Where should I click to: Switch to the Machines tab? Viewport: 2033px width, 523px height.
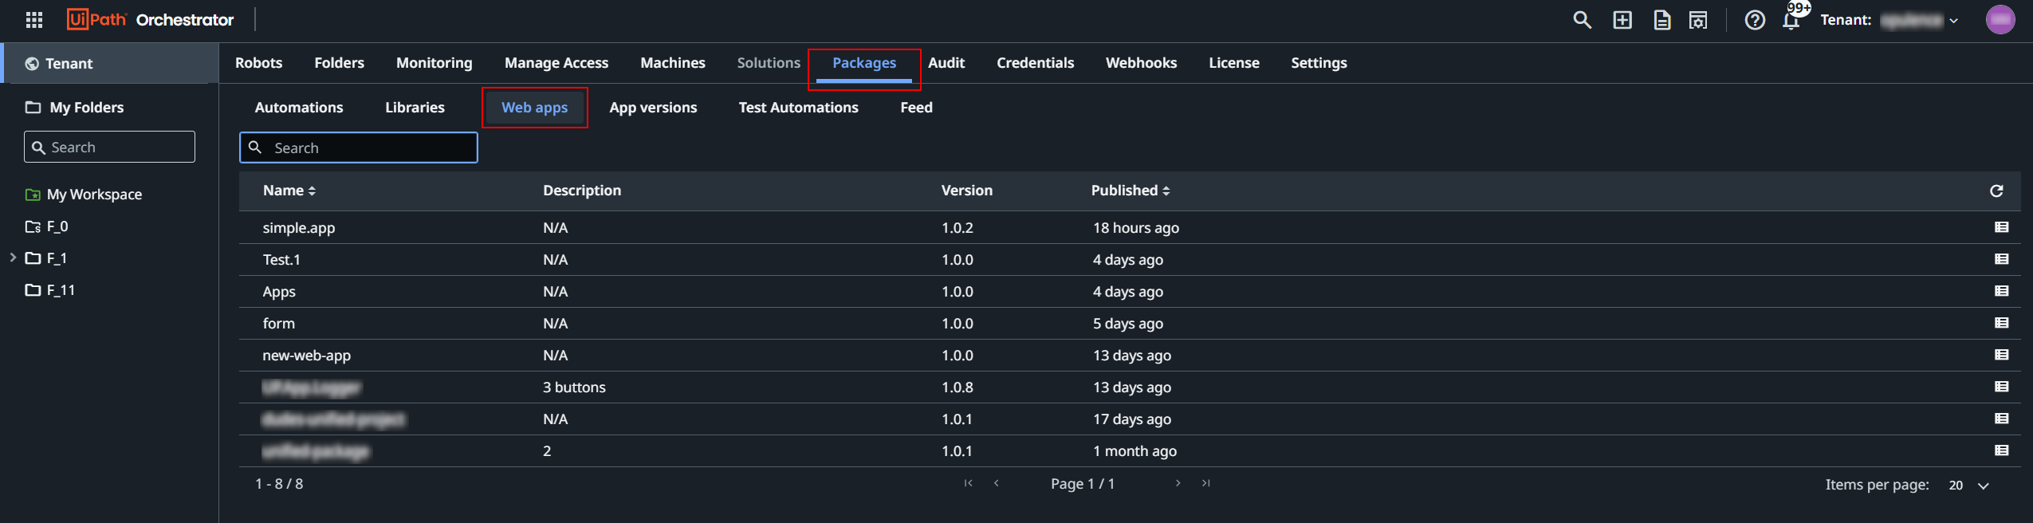click(673, 63)
